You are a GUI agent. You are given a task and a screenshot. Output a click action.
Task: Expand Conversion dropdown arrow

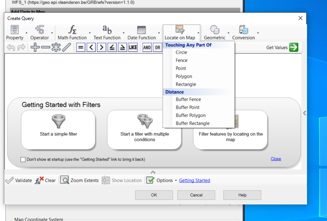click(x=258, y=33)
